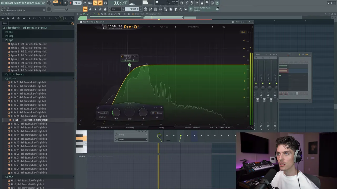
Task: Click the Zero Latency processing mode button
Action: tap(129, 128)
